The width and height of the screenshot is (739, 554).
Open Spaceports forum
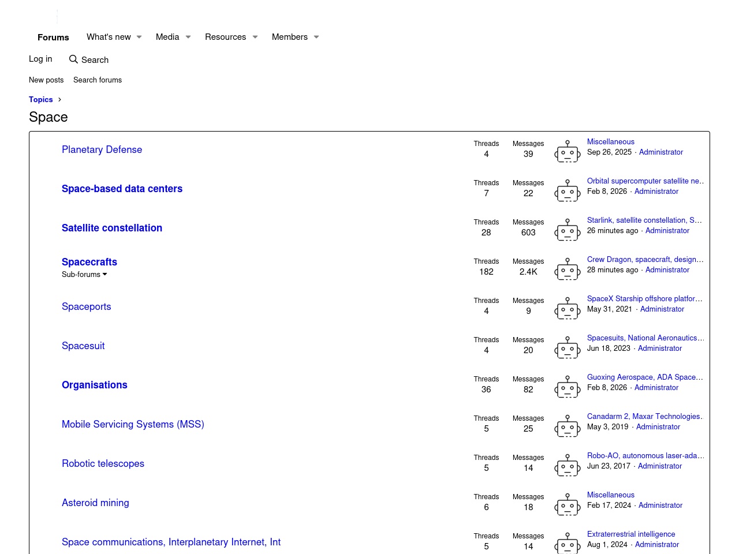pyautogui.click(x=86, y=306)
